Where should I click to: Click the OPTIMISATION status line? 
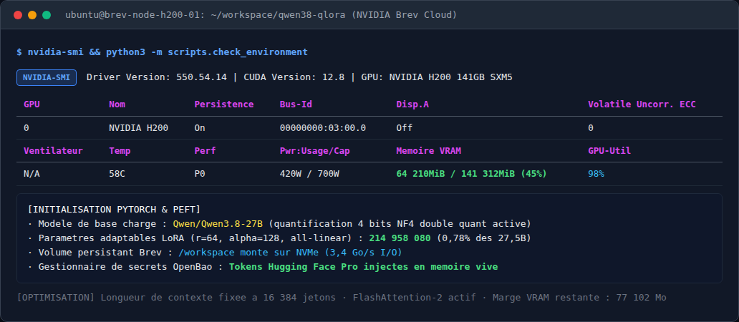point(342,298)
